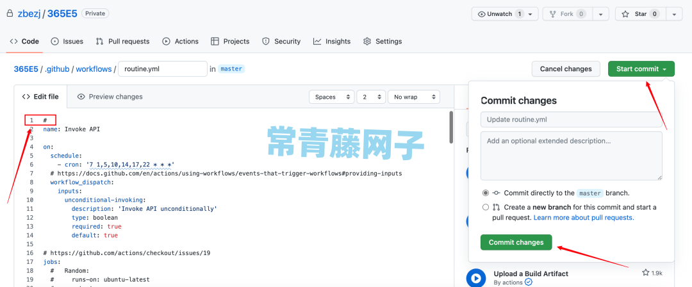Expand the Star lists dropdown arrow

(674, 14)
